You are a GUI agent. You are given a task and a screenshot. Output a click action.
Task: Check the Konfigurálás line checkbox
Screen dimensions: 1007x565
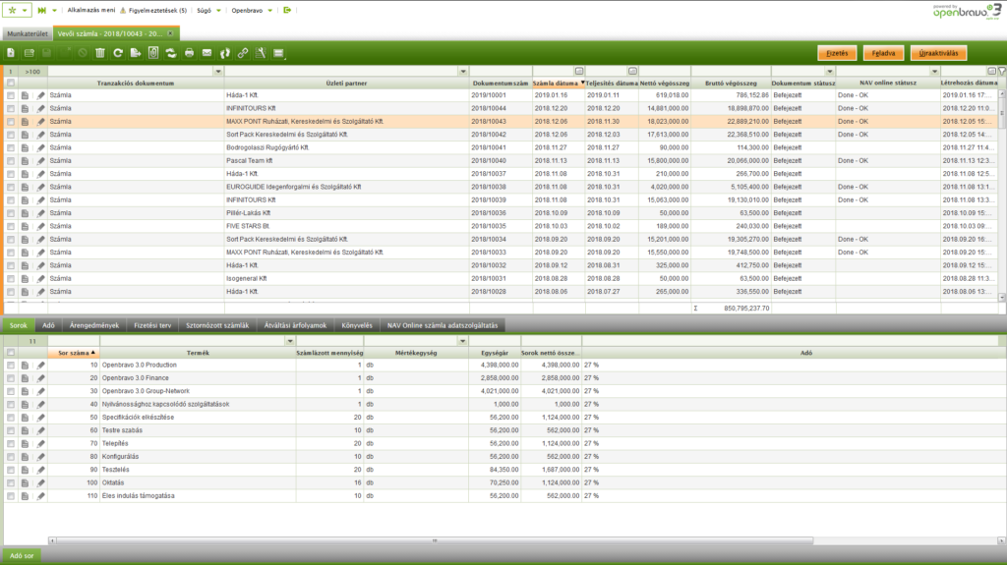click(10, 457)
